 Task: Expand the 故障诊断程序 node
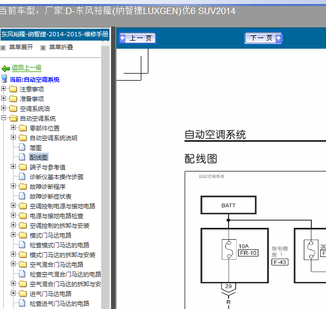pyautogui.click(x=13, y=186)
